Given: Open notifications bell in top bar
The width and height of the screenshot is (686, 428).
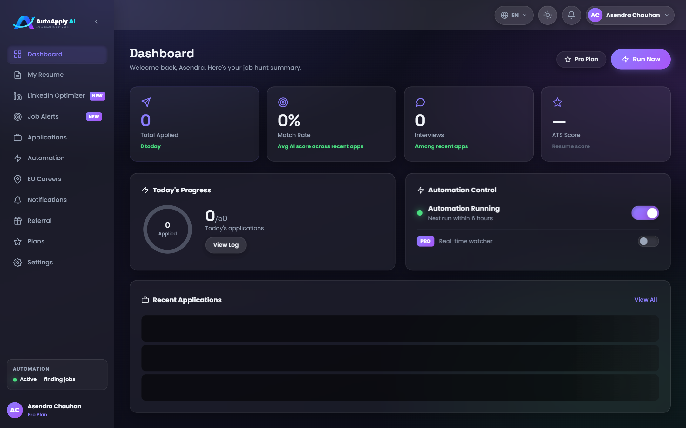Looking at the screenshot, I should [x=571, y=15].
